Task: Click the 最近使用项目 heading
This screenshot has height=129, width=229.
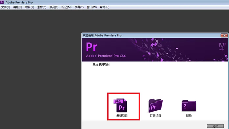Action: 101,64
